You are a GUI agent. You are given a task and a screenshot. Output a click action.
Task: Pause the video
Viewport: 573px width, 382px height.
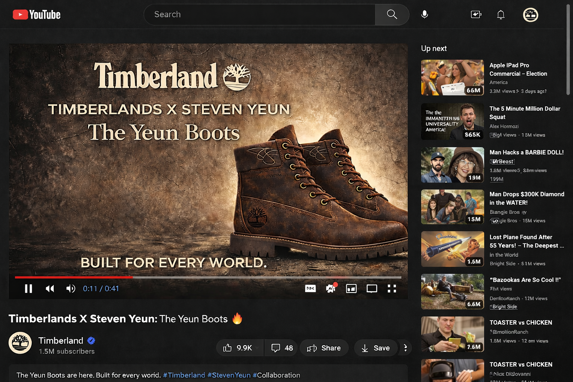click(28, 288)
